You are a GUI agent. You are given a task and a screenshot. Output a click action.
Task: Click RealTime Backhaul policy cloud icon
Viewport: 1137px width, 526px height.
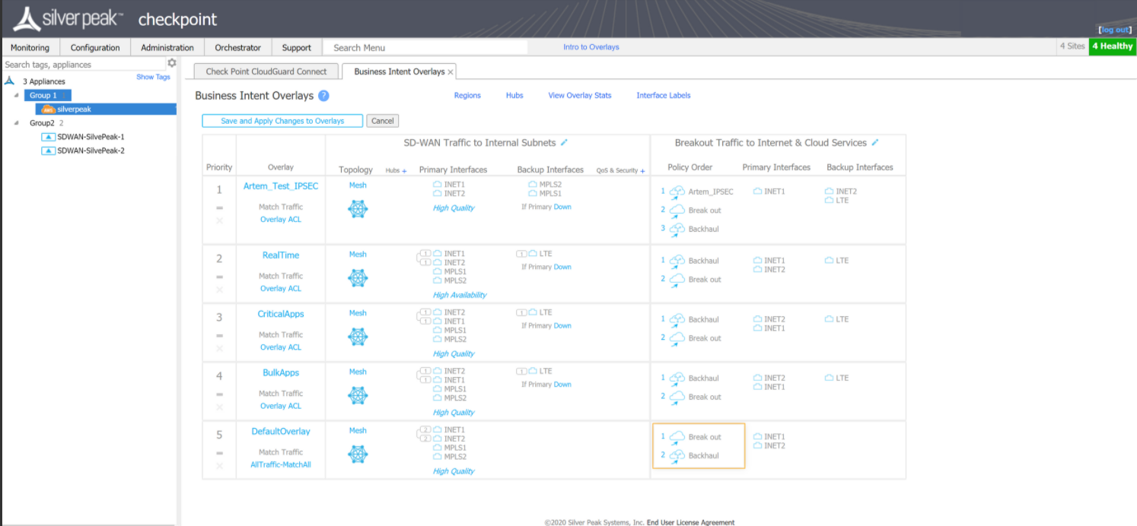tap(677, 261)
